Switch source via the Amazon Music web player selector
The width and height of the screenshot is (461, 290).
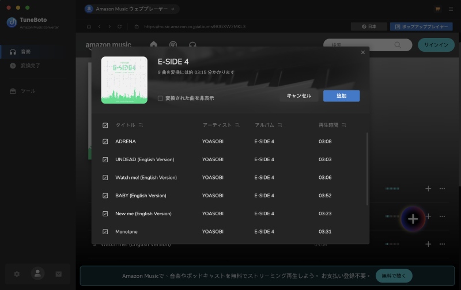(132, 9)
